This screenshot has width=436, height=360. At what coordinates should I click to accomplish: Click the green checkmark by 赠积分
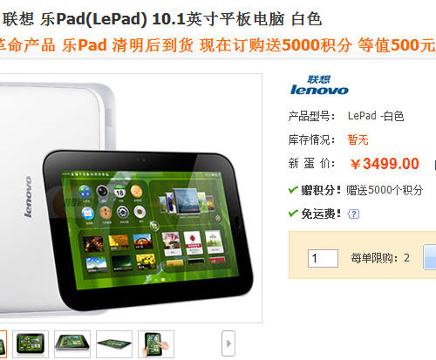[293, 190]
